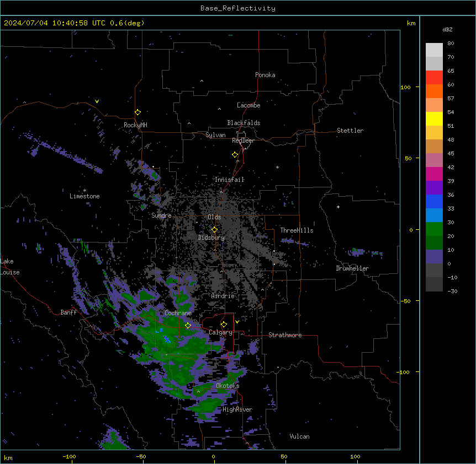Click the yellow diamond marker above Calgary label
Image resolution: width=476 pixels, height=464 pixels.
pos(224,325)
